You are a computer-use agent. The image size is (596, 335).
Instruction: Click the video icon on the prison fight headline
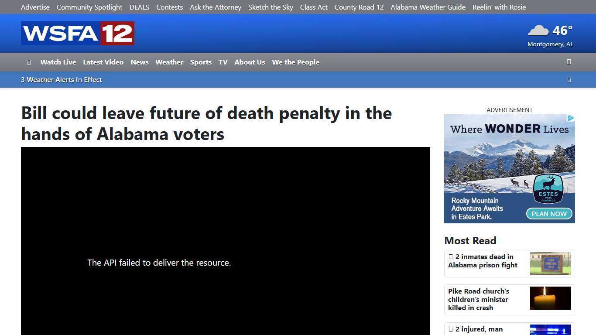pos(450,256)
